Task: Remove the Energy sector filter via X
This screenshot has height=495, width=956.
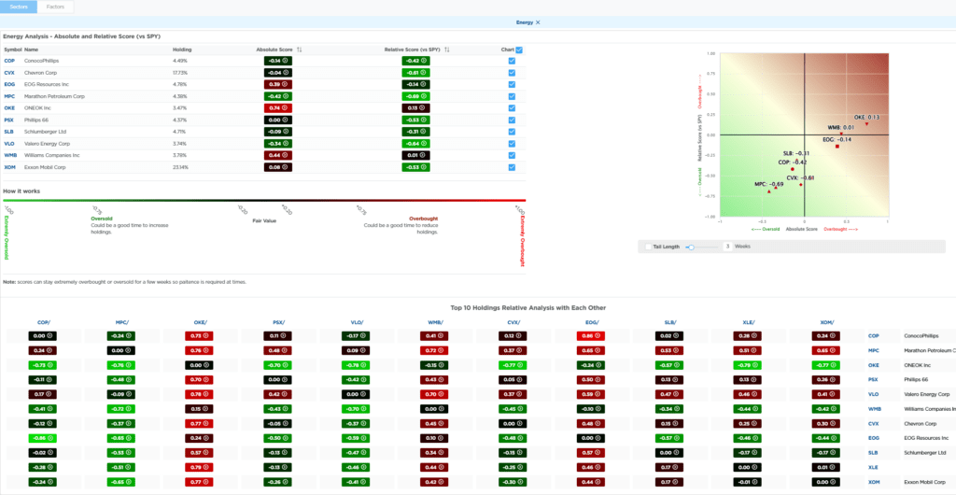Action: pyautogui.click(x=538, y=22)
